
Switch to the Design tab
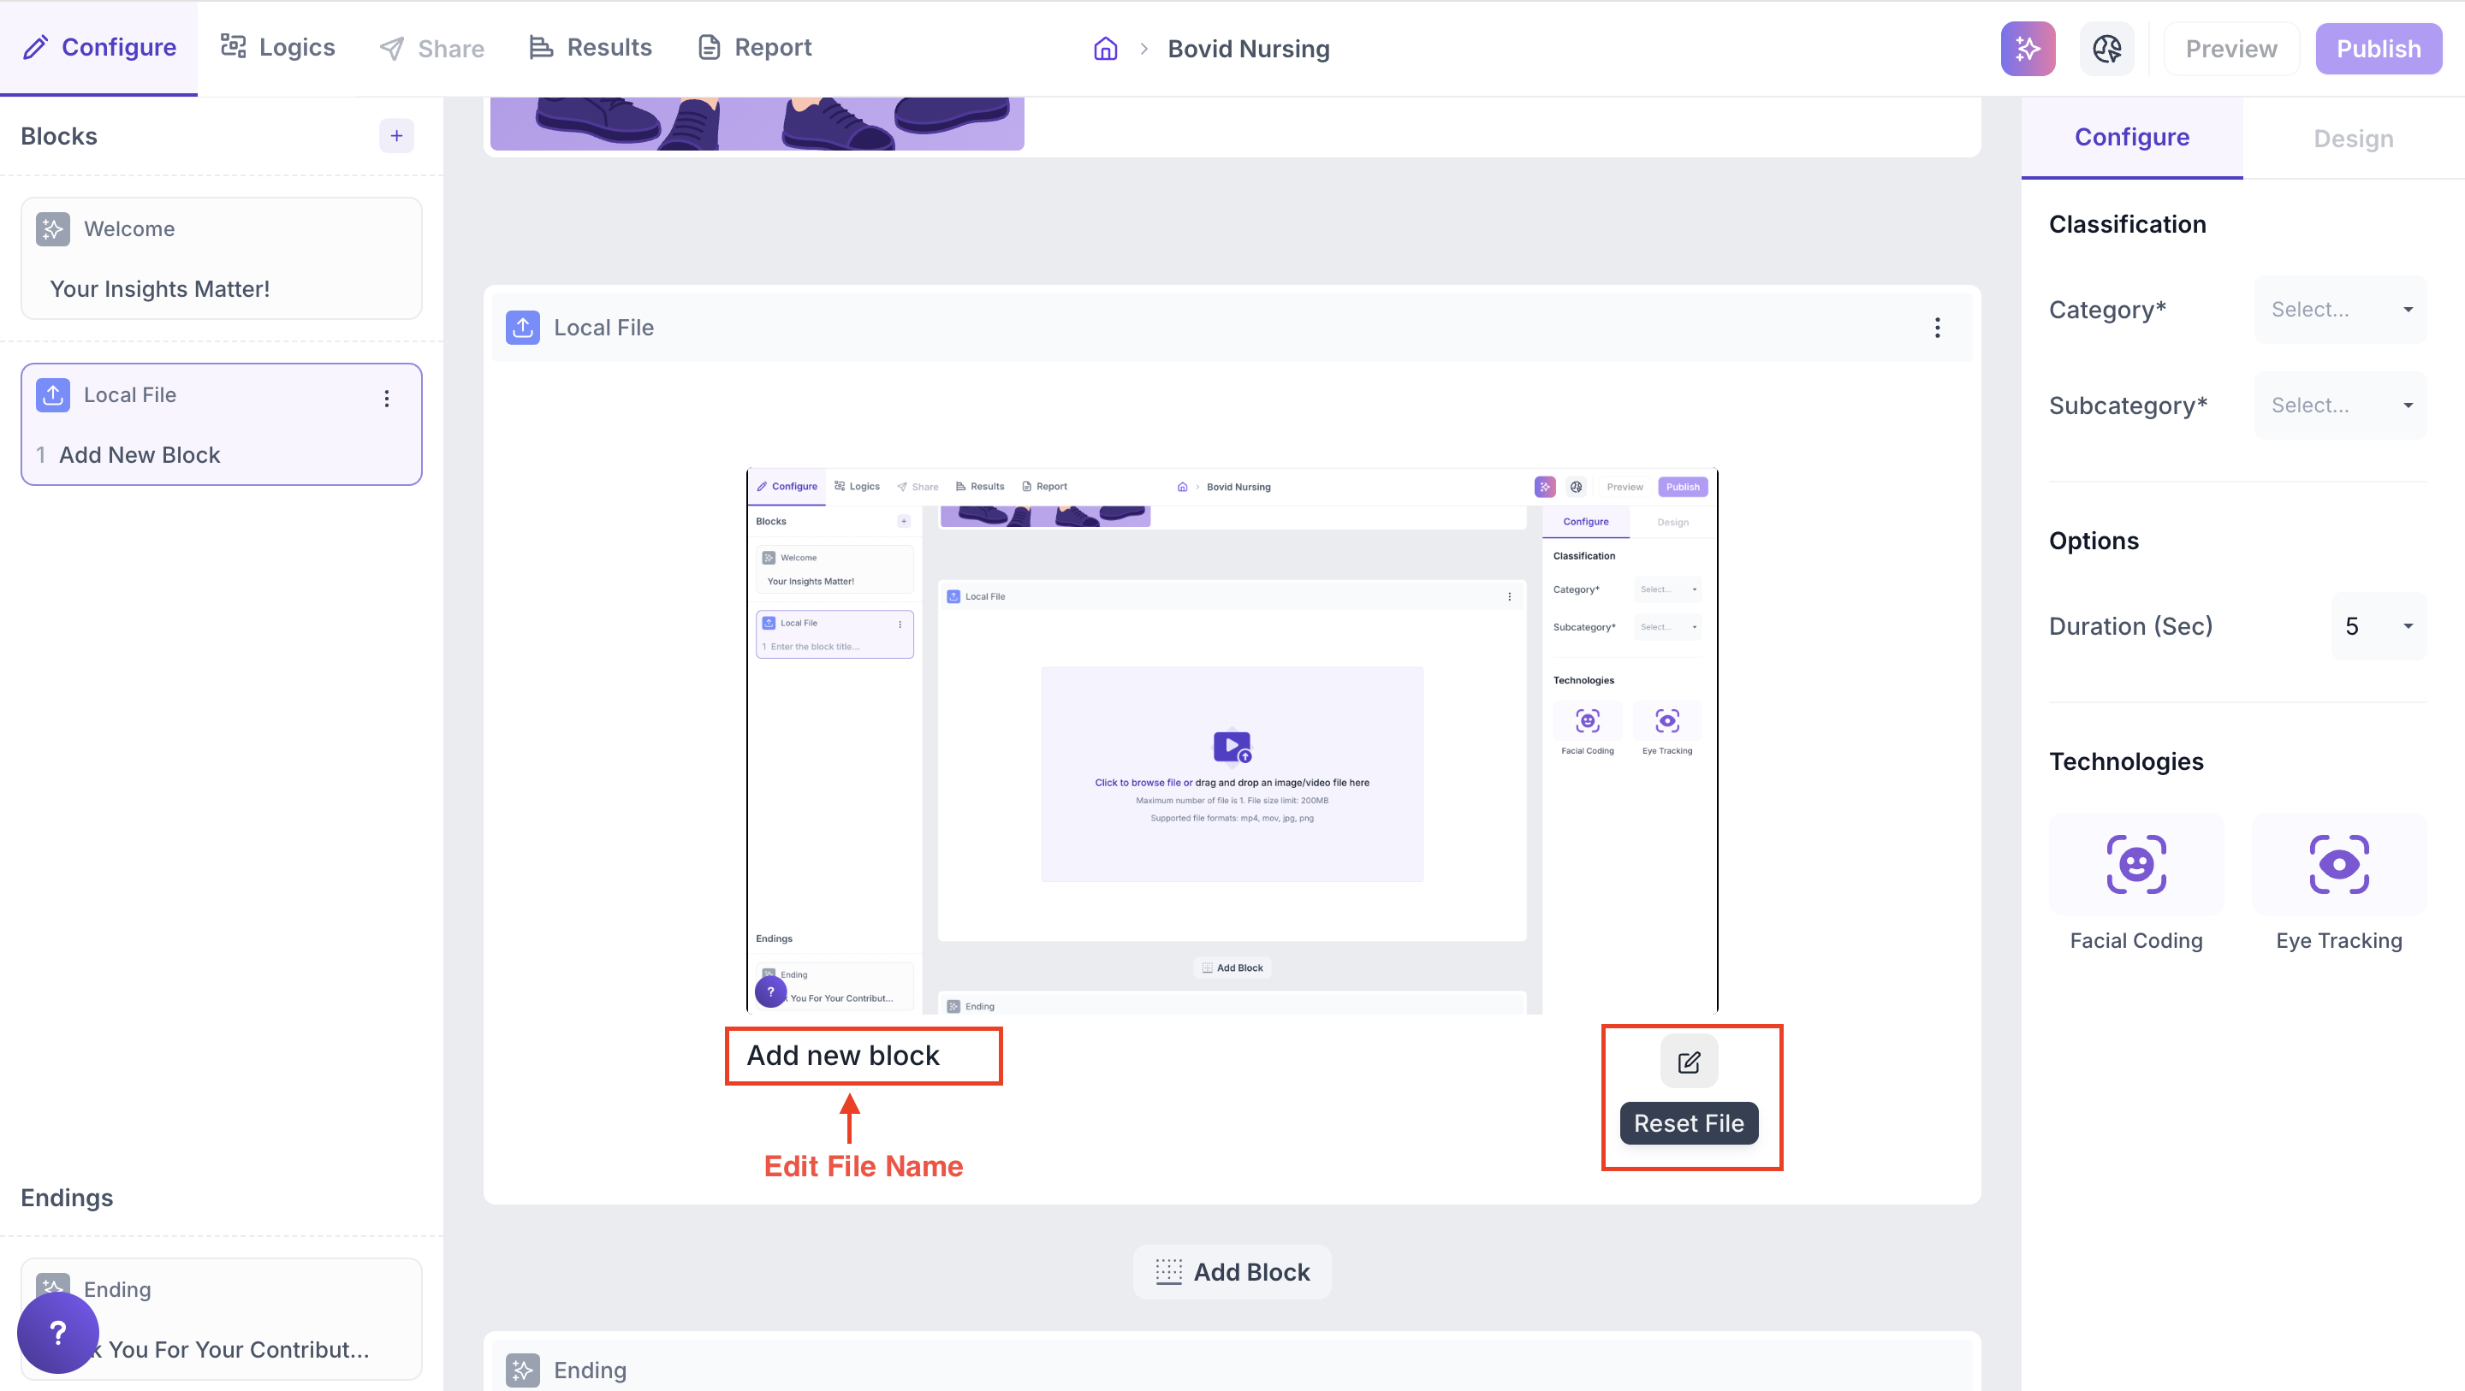coord(2353,139)
